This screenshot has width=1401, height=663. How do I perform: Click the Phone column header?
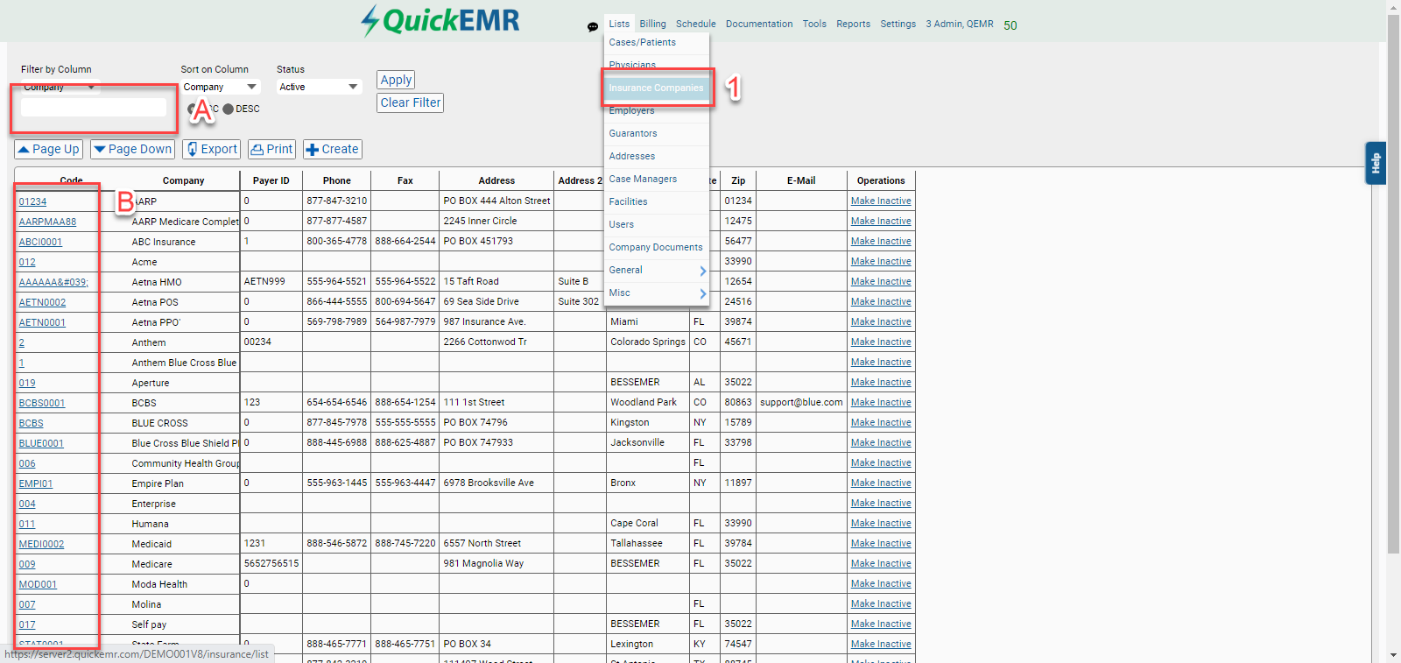(336, 181)
